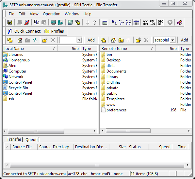Switch to large icons view
The height and width of the screenshot is (179, 195).
114,23
